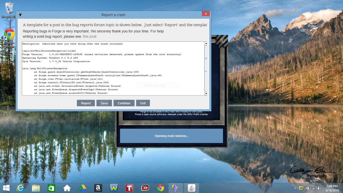Open the Windows Start button
Screen dimensions: 343x193
point(6,188)
